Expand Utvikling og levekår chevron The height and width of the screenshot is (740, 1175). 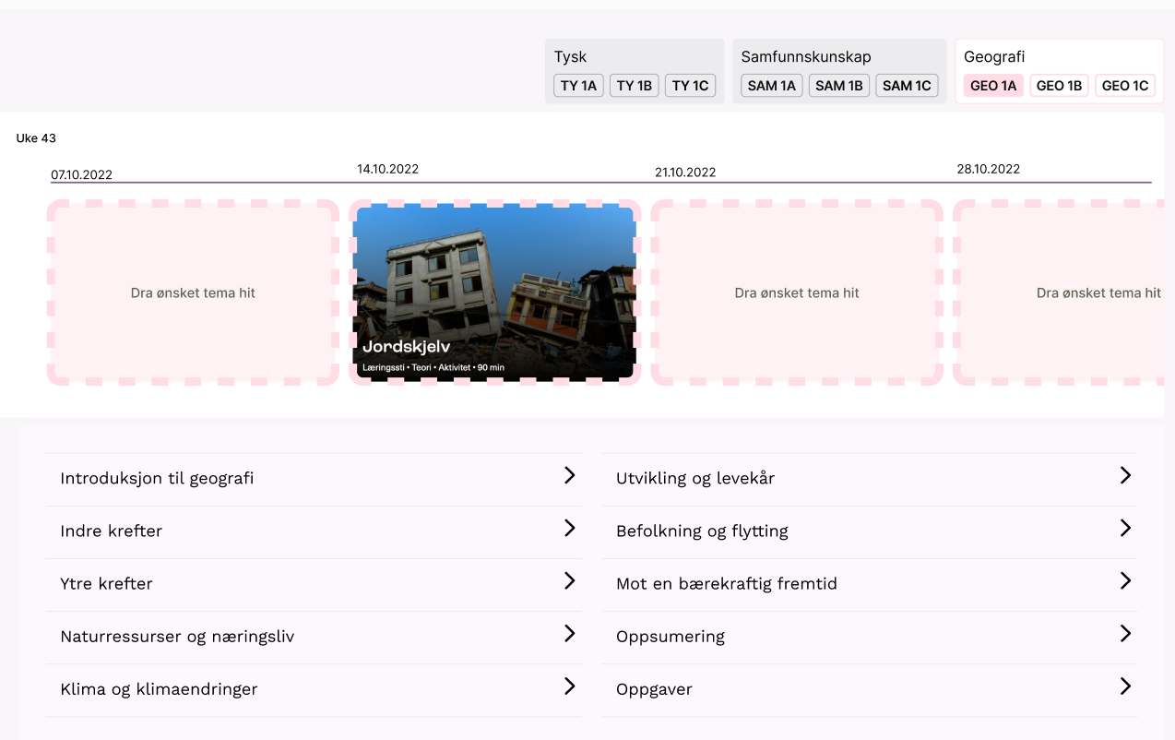[x=1125, y=475]
